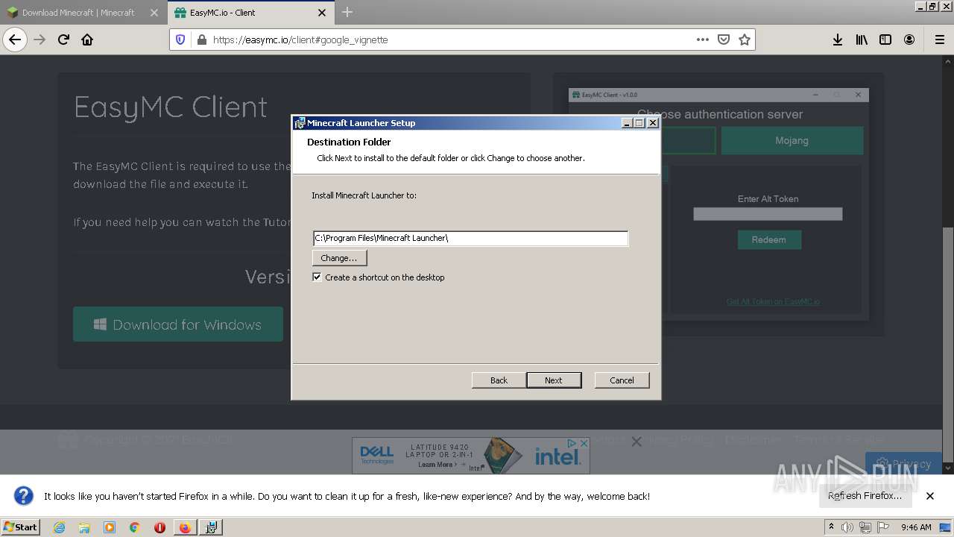Select Mojang authentication server in preview
Viewport: 954px width, 537px height.
(792, 140)
